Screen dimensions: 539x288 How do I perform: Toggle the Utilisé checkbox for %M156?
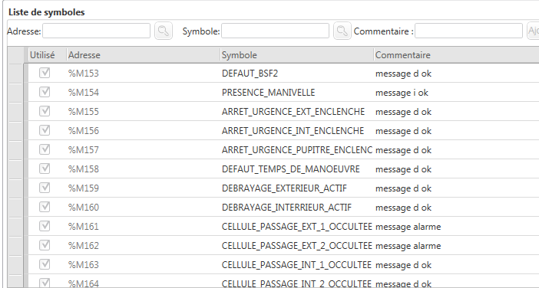[45, 130]
